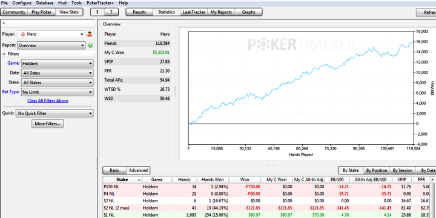Collapse the Filters section

click(x=4, y=54)
